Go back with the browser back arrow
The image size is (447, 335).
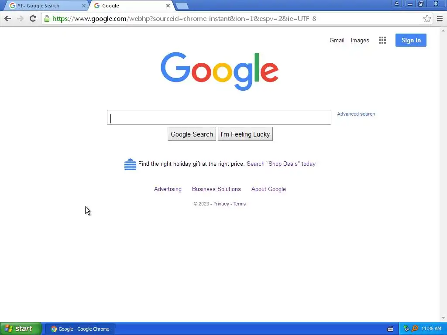point(8,19)
